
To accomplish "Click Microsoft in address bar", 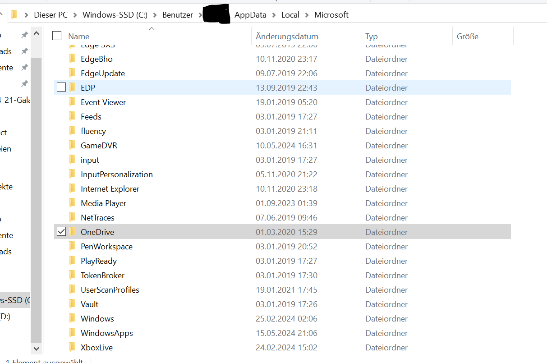I will [x=331, y=15].
